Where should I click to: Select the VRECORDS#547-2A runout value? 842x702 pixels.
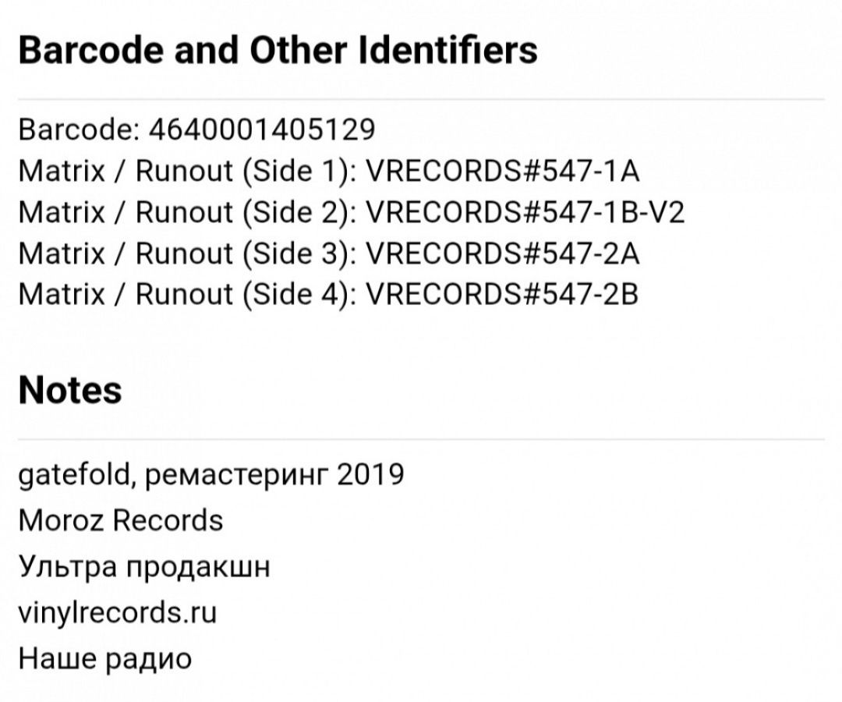coord(503,253)
